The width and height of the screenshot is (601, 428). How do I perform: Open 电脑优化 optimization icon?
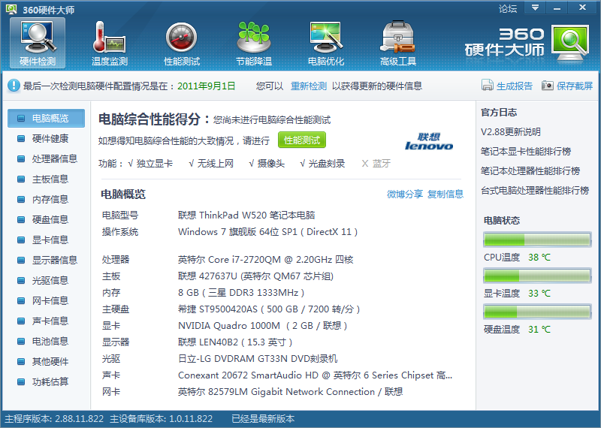[326, 43]
